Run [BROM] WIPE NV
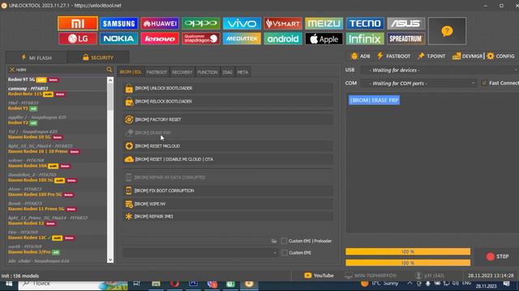This screenshot has height=291, width=519. coord(228,204)
